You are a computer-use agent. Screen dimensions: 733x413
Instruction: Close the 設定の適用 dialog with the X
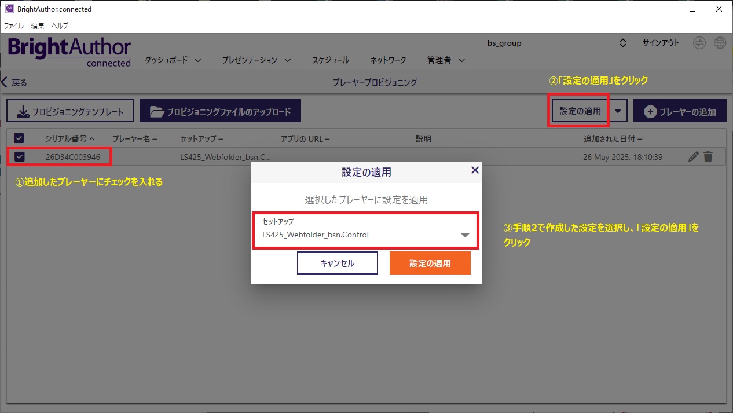point(475,170)
